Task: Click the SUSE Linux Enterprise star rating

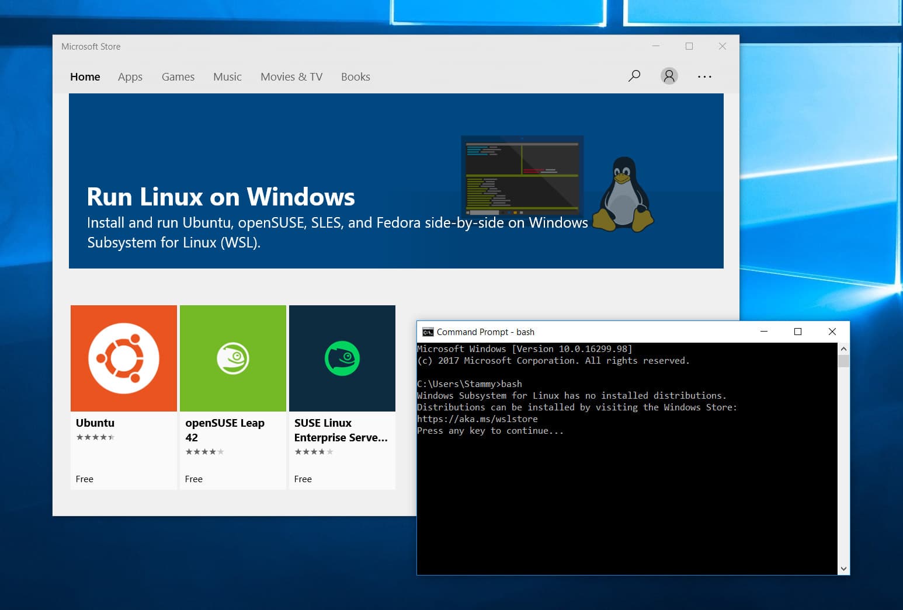Action: coord(314,452)
